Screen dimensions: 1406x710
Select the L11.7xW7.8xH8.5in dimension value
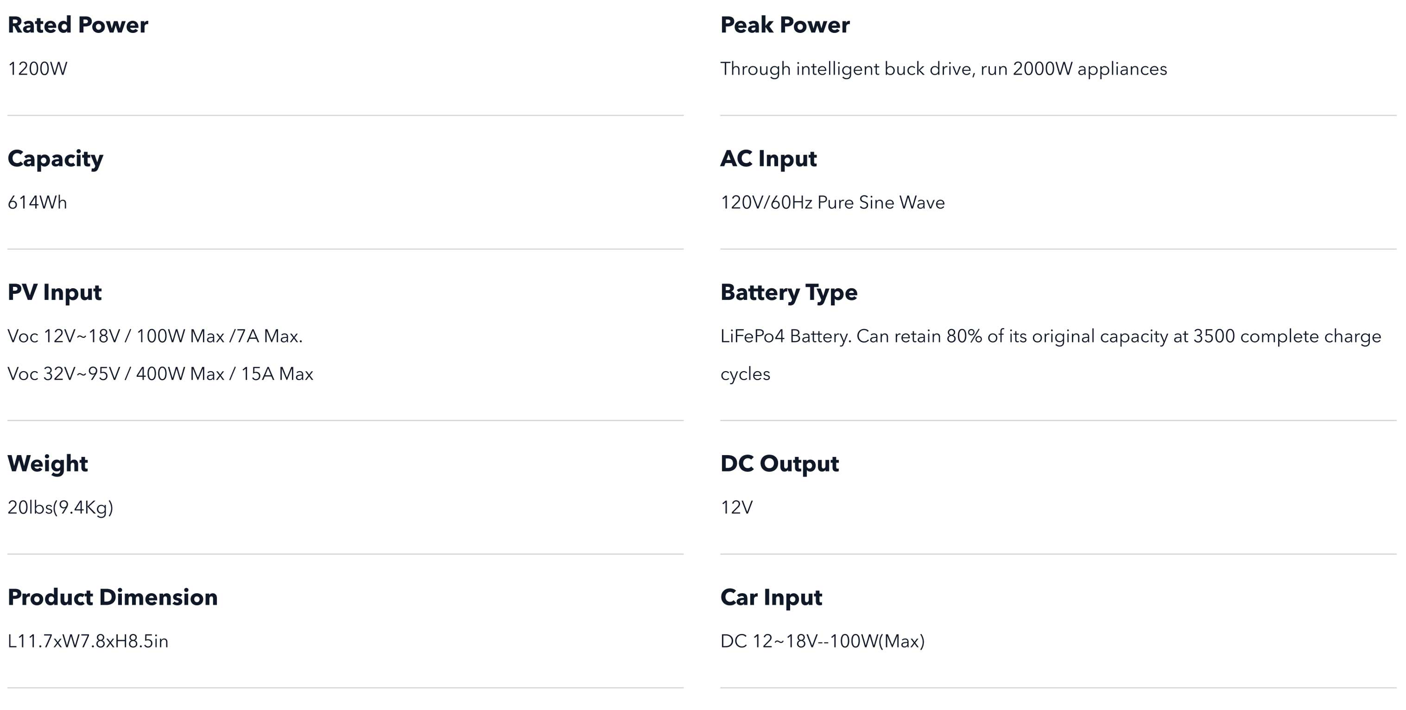pyautogui.click(x=88, y=641)
